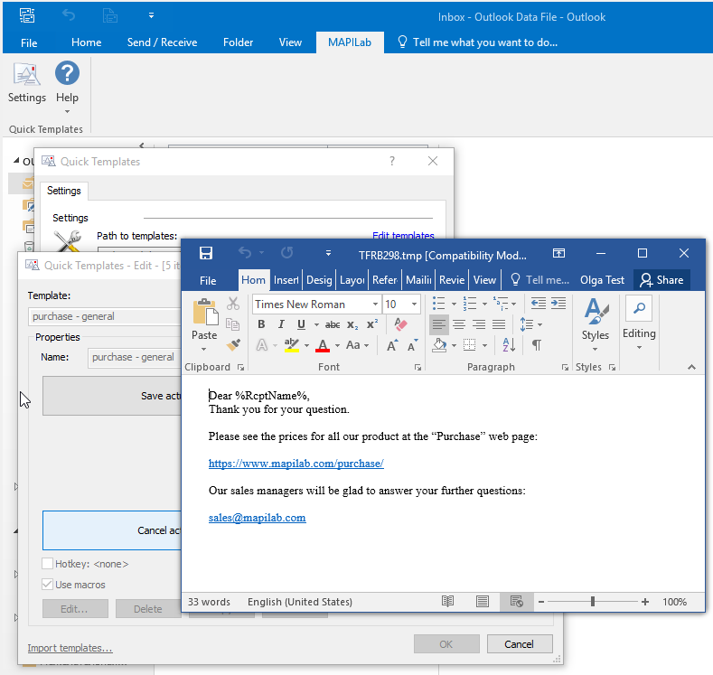Viewport: 713px width, 675px height.
Task: Apply Text Effects outline A
Action: 262,345
